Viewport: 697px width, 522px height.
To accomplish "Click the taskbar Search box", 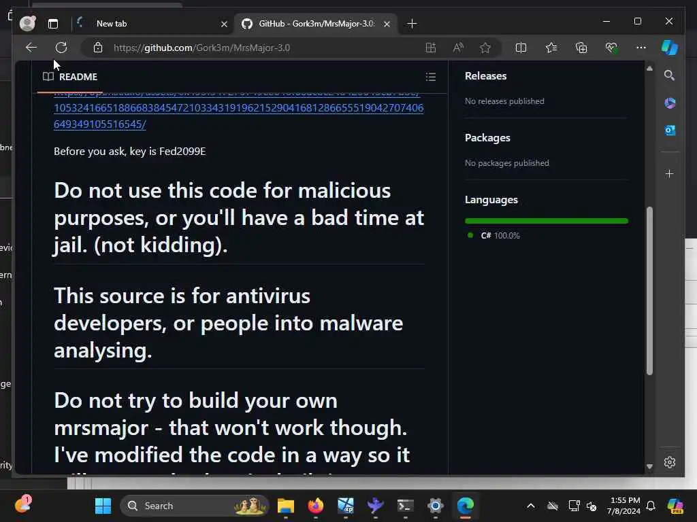I will [x=195, y=506].
